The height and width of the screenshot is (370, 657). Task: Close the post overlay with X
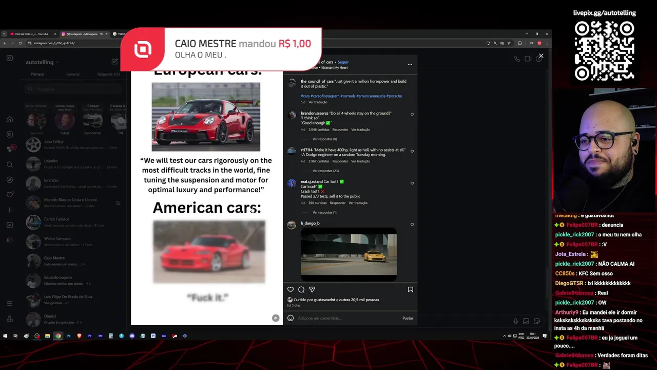pyautogui.click(x=541, y=55)
